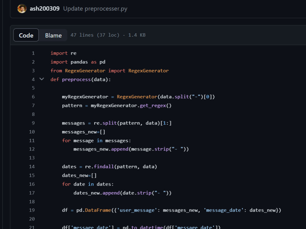Select line number 2
The height and width of the screenshot is (229, 306).
coord(33,62)
